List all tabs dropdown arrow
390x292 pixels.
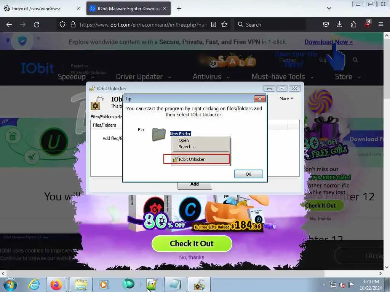click(x=329, y=8)
